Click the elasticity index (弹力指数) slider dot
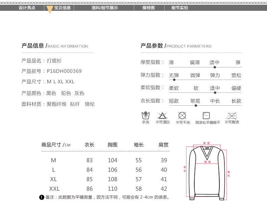Image resolution: width=267 pixels, height=209 pixels. (x=174, y=80)
